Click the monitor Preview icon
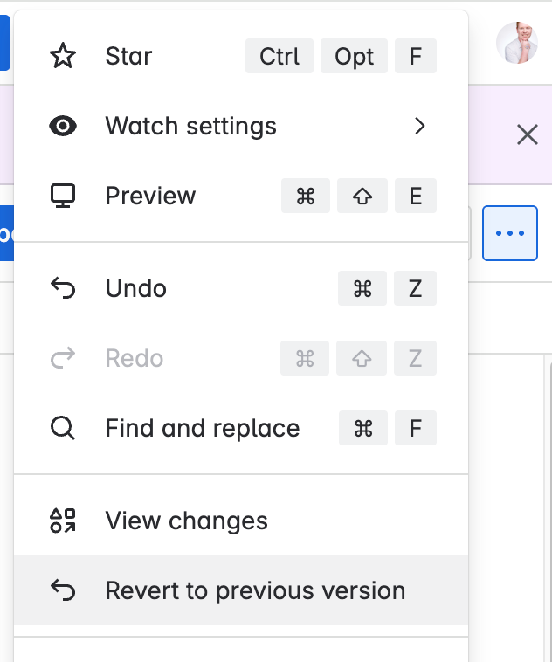 tap(63, 196)
